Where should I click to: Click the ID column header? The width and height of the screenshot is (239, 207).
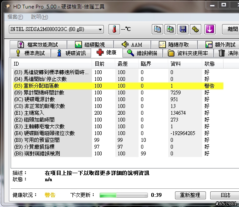tap(52, 63)
